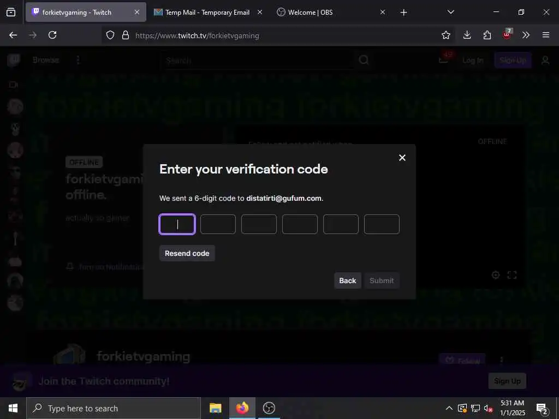Open Windows notification center icon
The width and height of the screenshot is (559, 419).
pos(542,409)
